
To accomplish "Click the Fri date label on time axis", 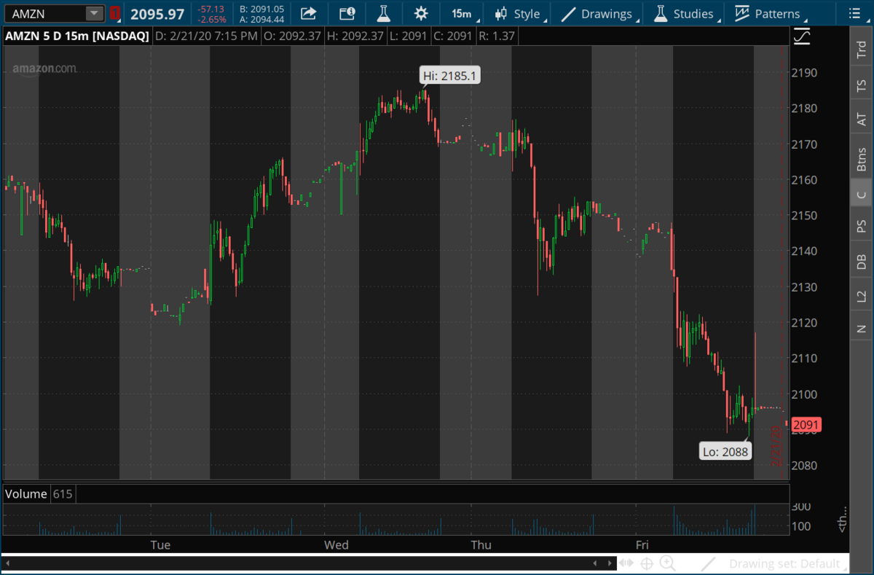I will [x=642, y=545].
